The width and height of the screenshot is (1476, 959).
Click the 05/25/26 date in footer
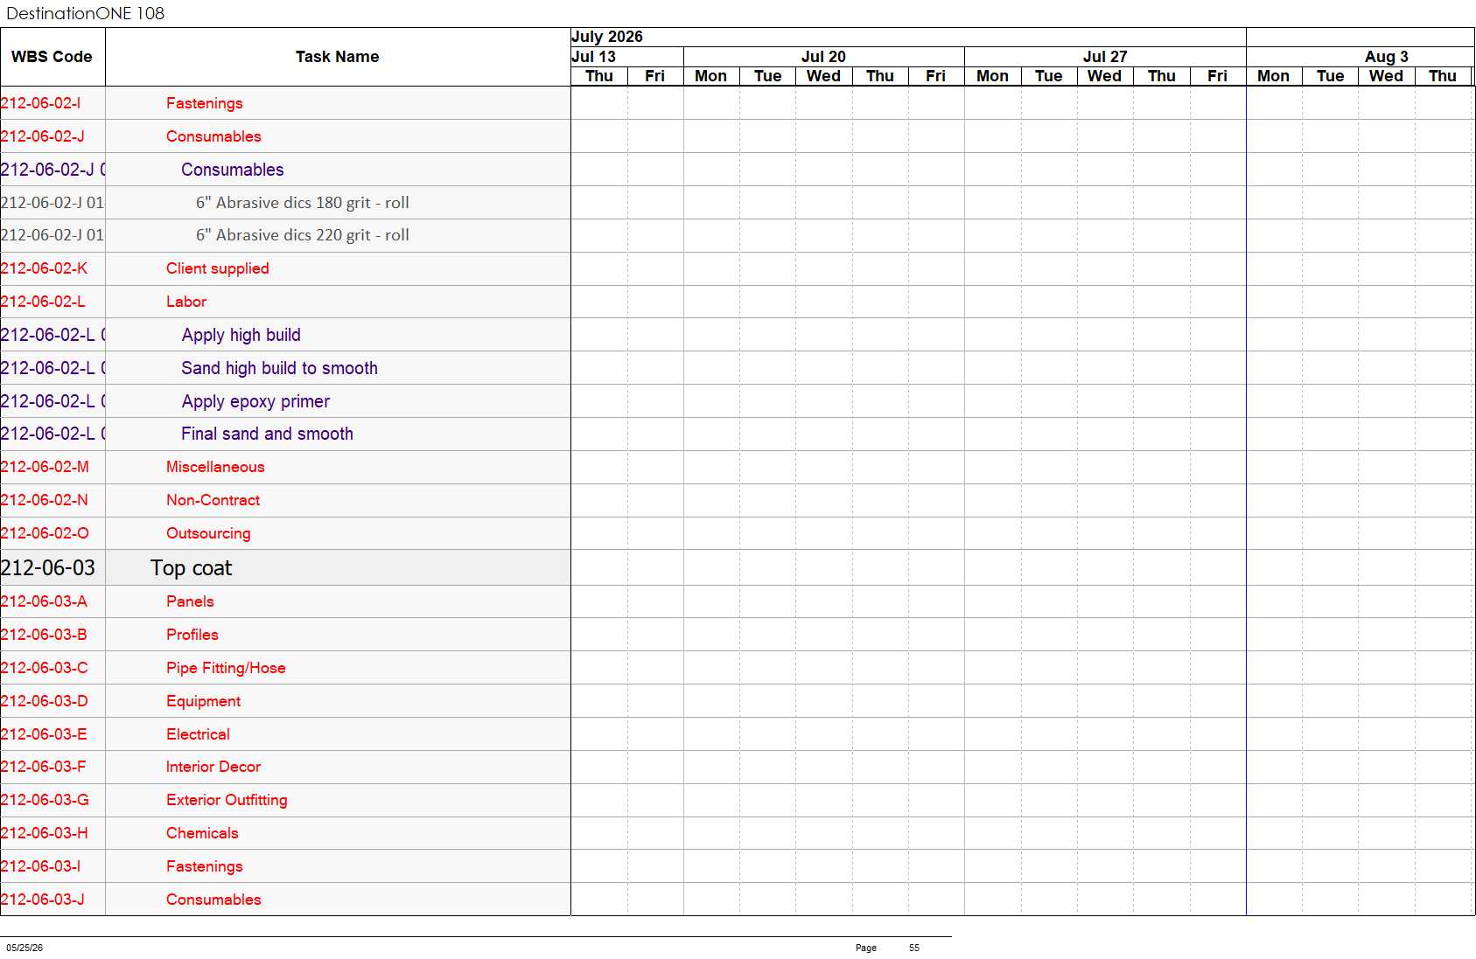point(24,948)
